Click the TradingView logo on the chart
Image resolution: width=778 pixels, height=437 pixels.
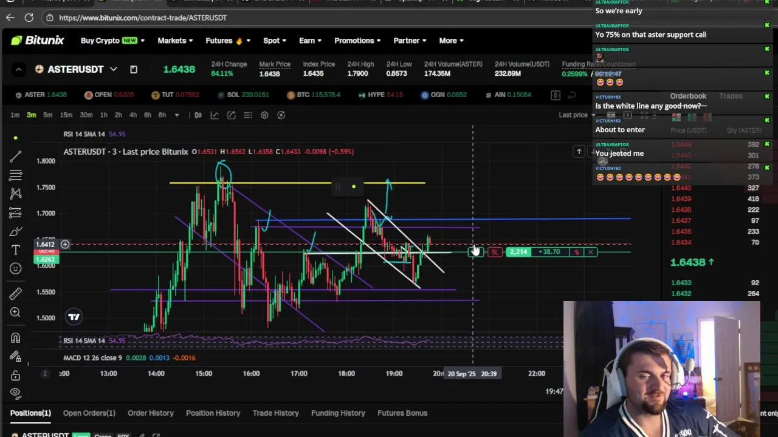point(74,316)
